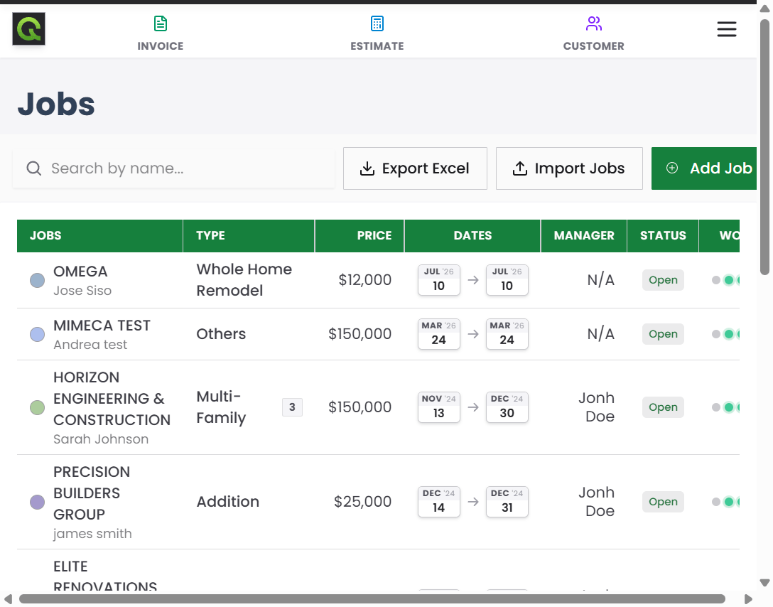Sort by the JOBS column header
This screenshot has width=773, height=607.
click(100, 236)
